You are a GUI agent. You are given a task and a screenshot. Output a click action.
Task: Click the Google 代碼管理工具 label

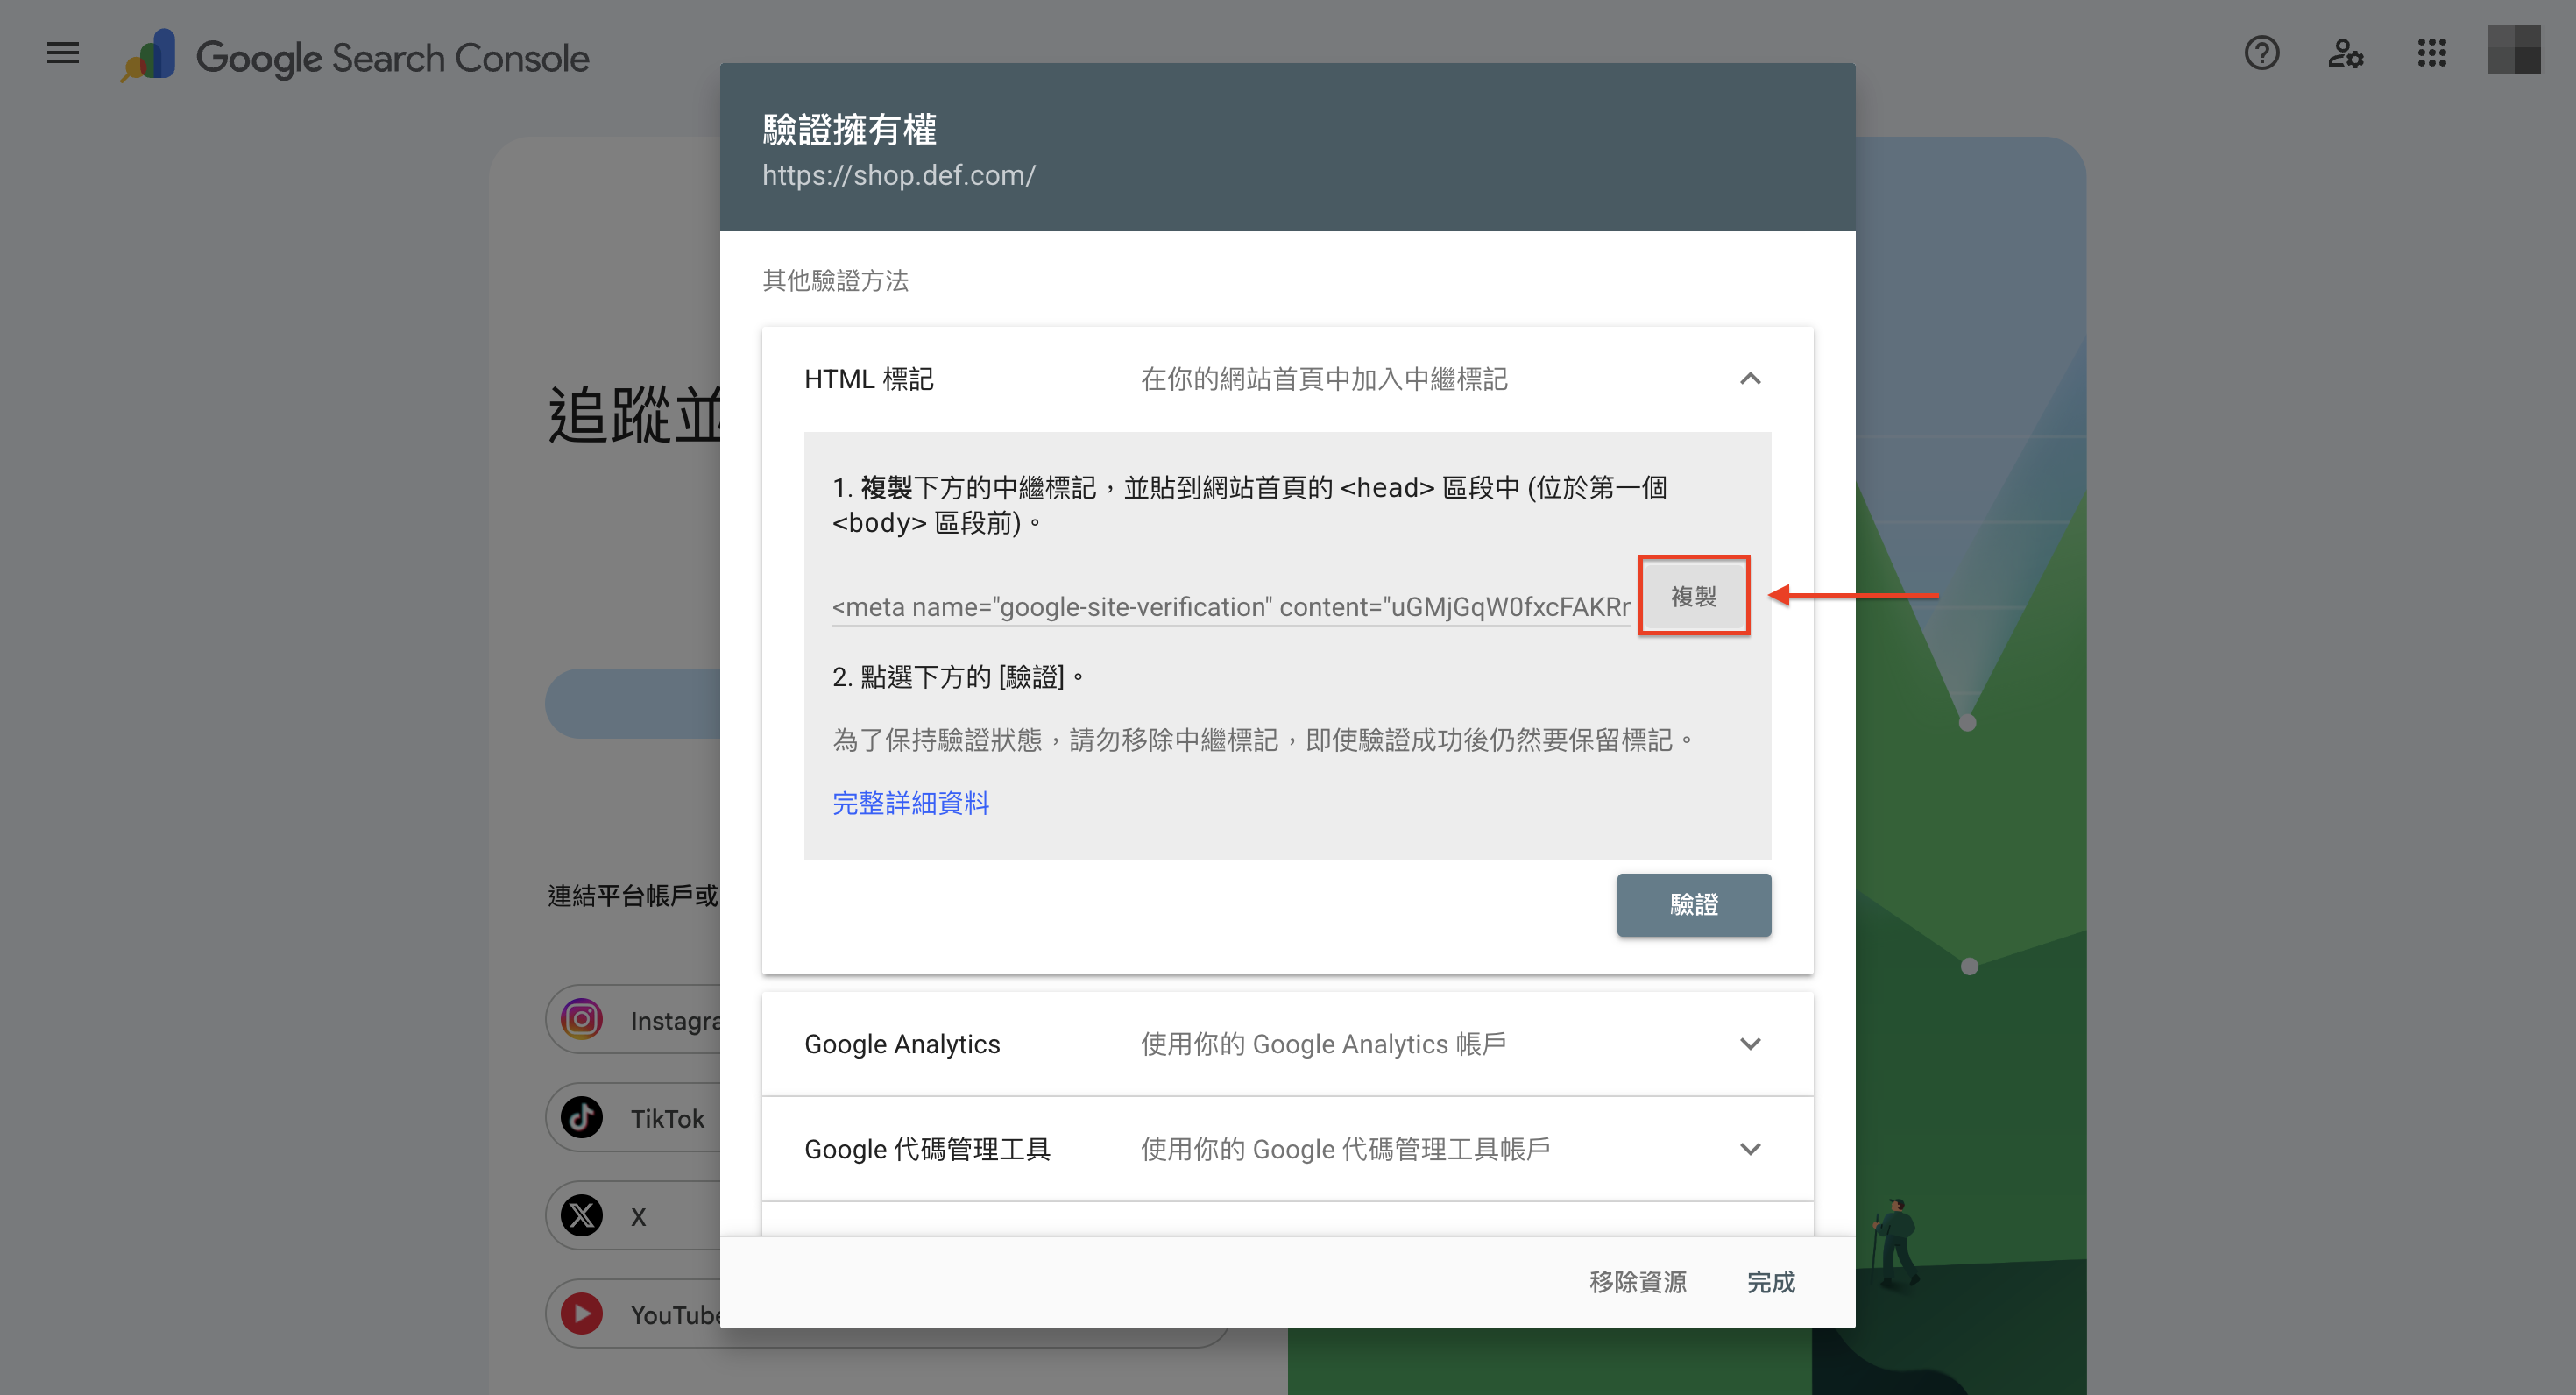point(926,1148)
